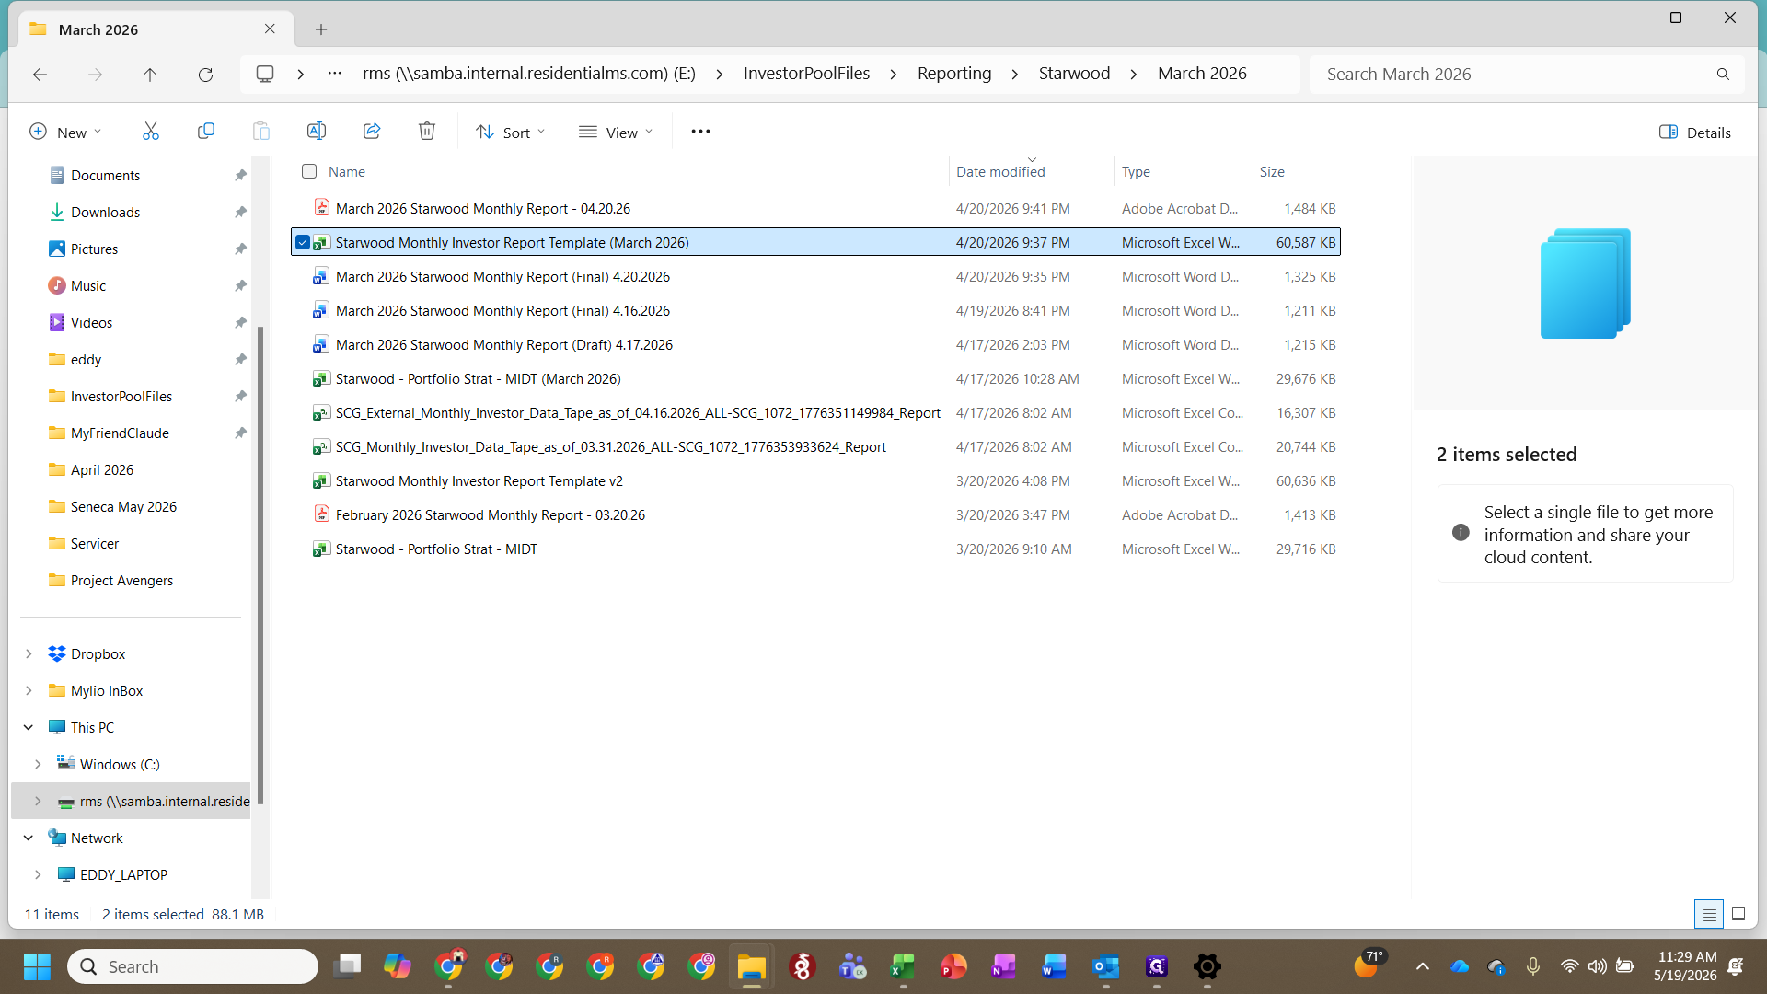This screenshot has width=1767, height=994.
Task: Click the search magnifier icon
Action: (1723, 75)
